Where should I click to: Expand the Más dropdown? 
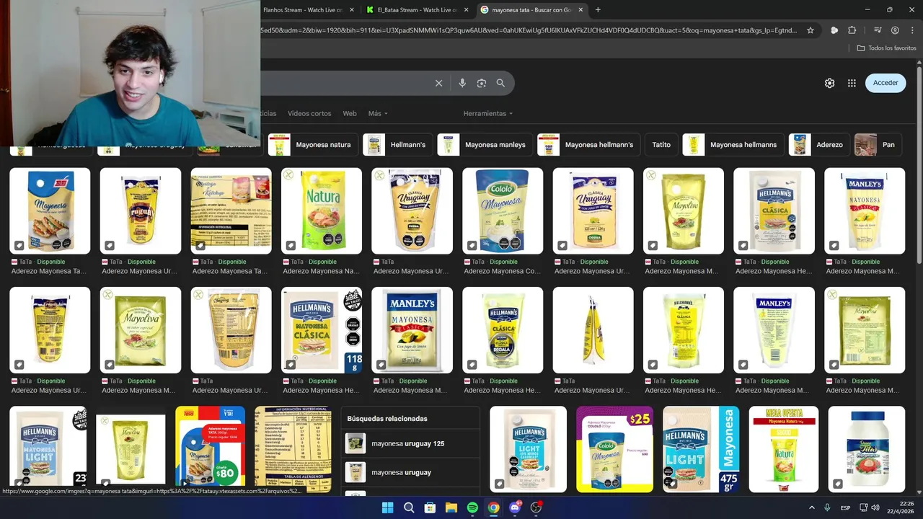point(378,113)
